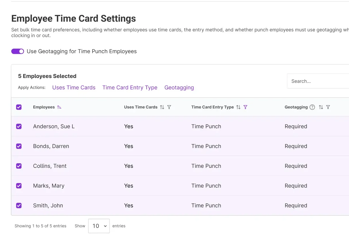Uncheck Anderson, Sue L
Viewport: 349px width, 249px height.
click(x=19, y=126)
